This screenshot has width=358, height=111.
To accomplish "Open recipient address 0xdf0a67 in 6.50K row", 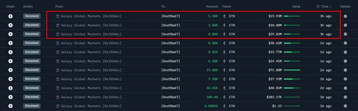I will point(170,61).
